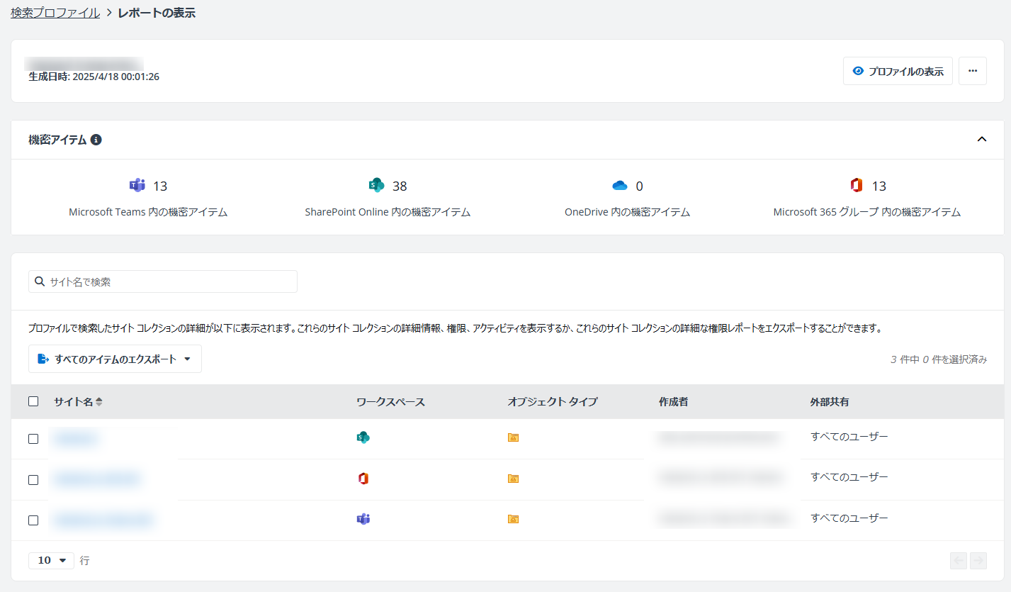Open the rows-per-page dropdown showing 10
This screenshot has height=592, width=1011.
tap(51, 560)
